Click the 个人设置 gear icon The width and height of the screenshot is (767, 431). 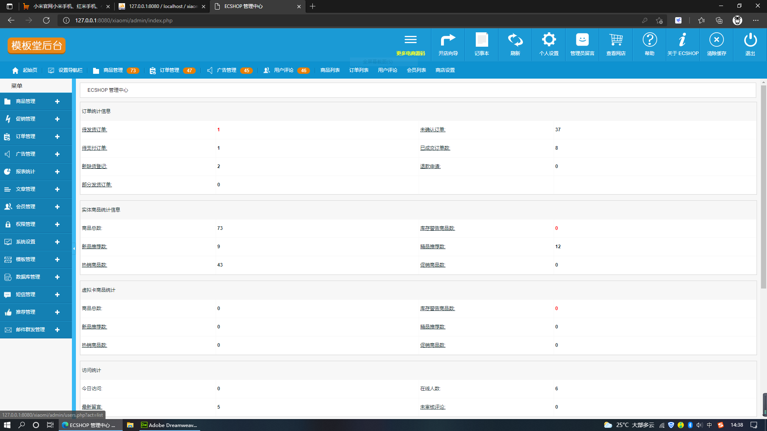548,40
